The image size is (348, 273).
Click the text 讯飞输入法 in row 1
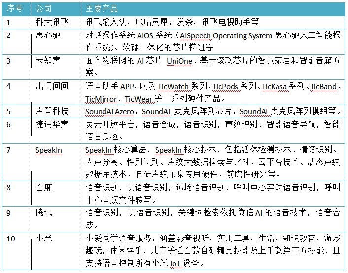point(106,22)
